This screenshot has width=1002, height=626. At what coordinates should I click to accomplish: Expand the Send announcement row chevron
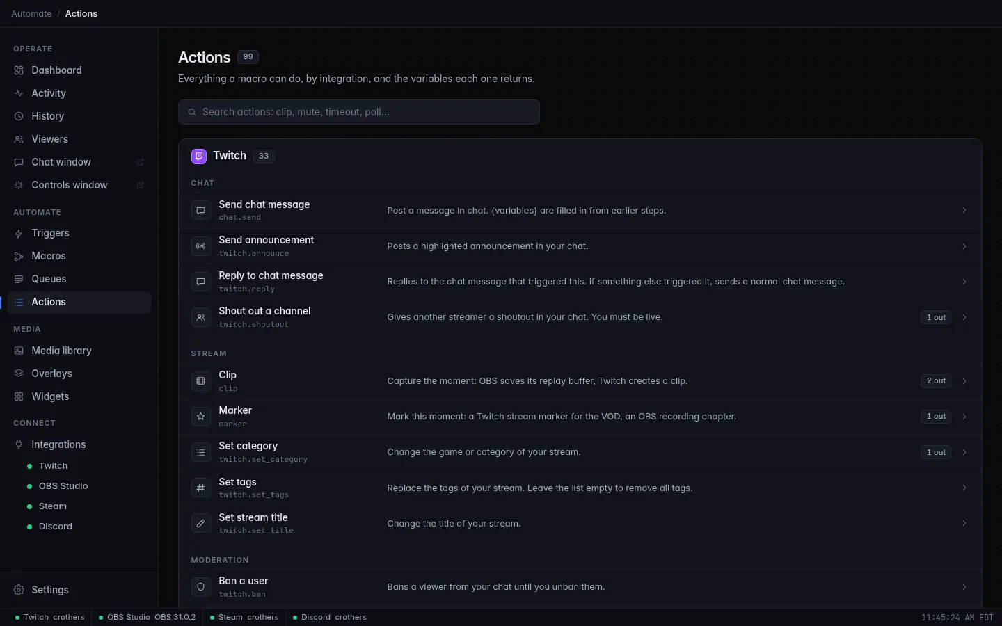click(964, 246)
